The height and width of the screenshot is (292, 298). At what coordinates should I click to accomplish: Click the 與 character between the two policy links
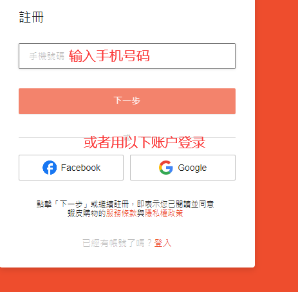click(x=141, y=213)
